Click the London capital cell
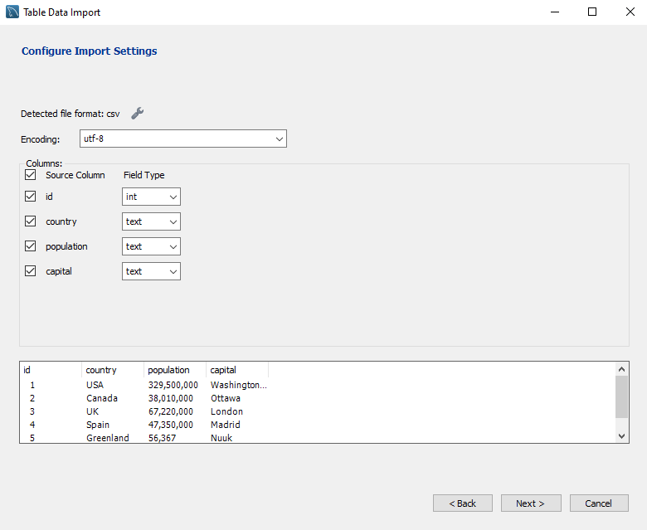This screenshot has width=647, height=530. 226,411
